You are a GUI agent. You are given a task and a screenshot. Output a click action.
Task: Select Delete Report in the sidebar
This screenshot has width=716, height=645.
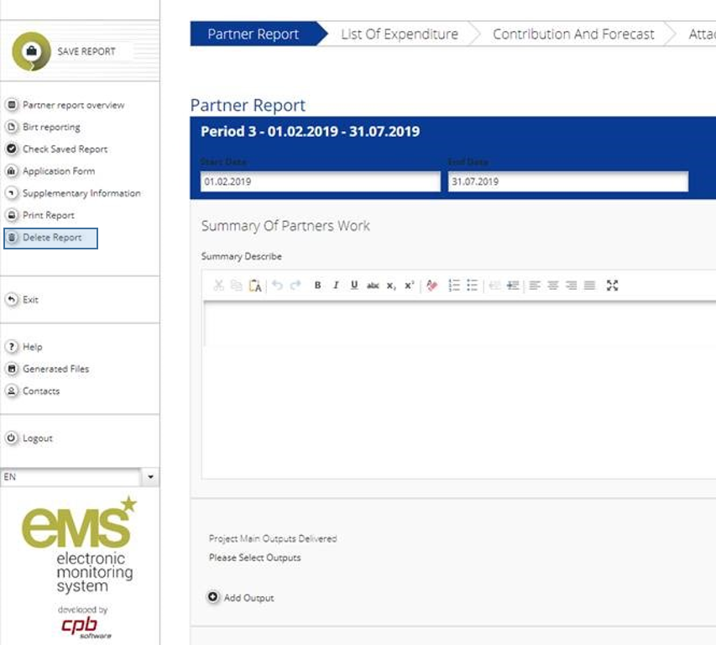pyautogui.click(x=51, y=238)
